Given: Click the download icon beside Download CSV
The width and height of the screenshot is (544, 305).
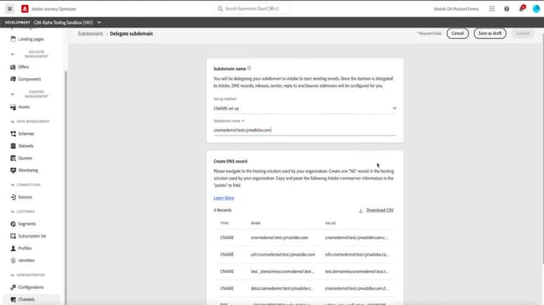Looking at the screenshot, I should tap(360, 210).
